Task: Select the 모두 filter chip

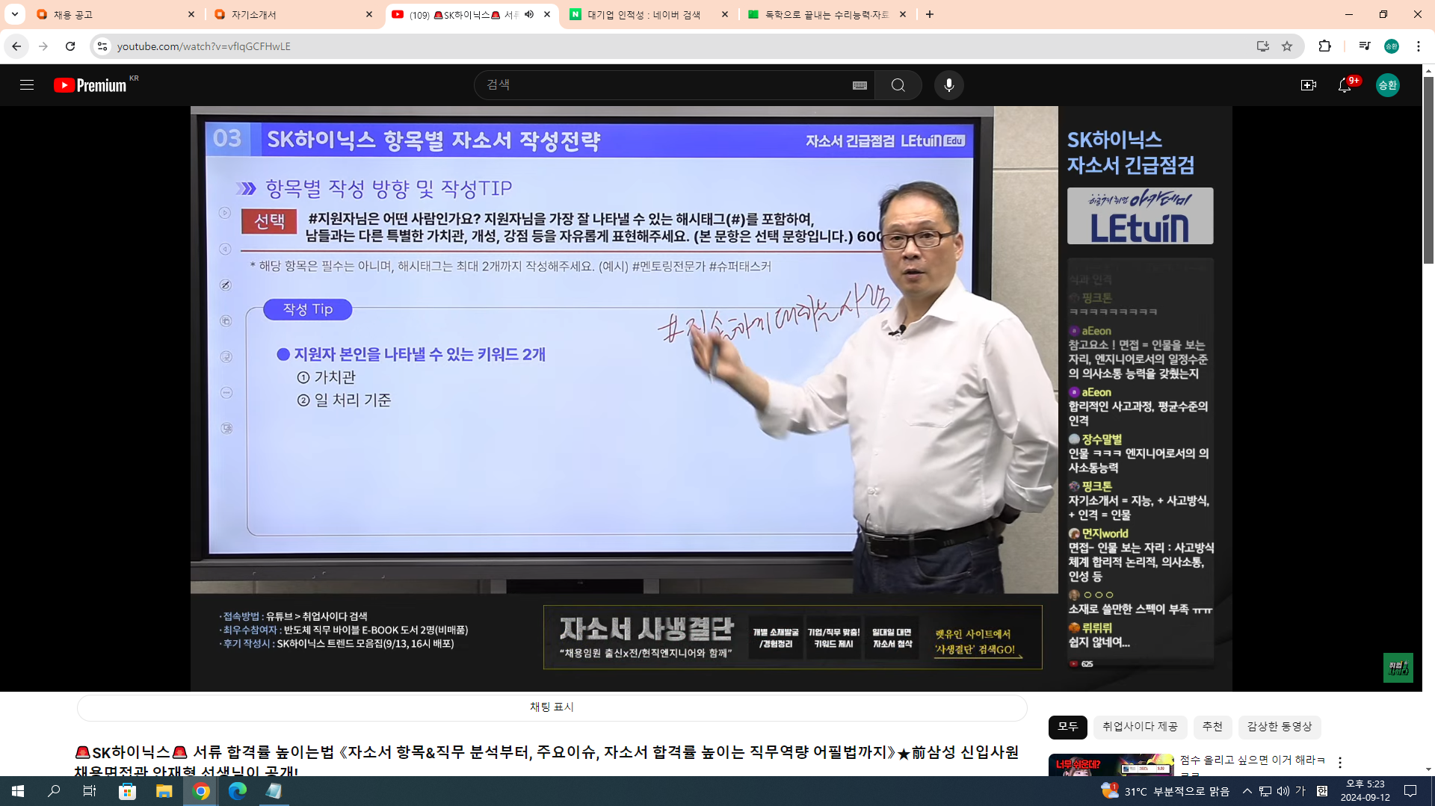Action: [1067, 727]
